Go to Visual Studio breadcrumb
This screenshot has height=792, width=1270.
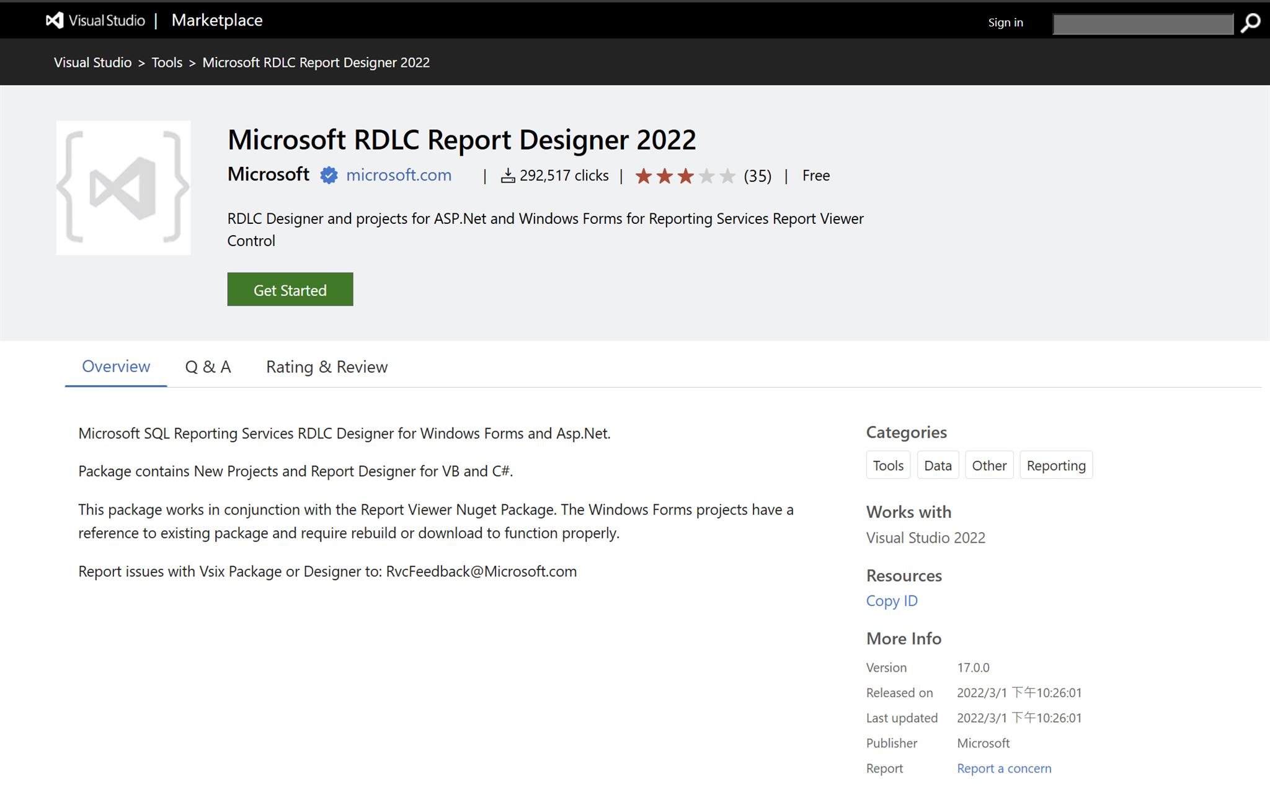click(92, 63)
